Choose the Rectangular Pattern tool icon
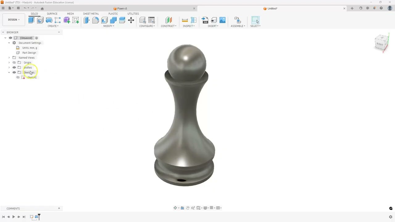Viewport: 395px width, 222px height. coord(58,20)
